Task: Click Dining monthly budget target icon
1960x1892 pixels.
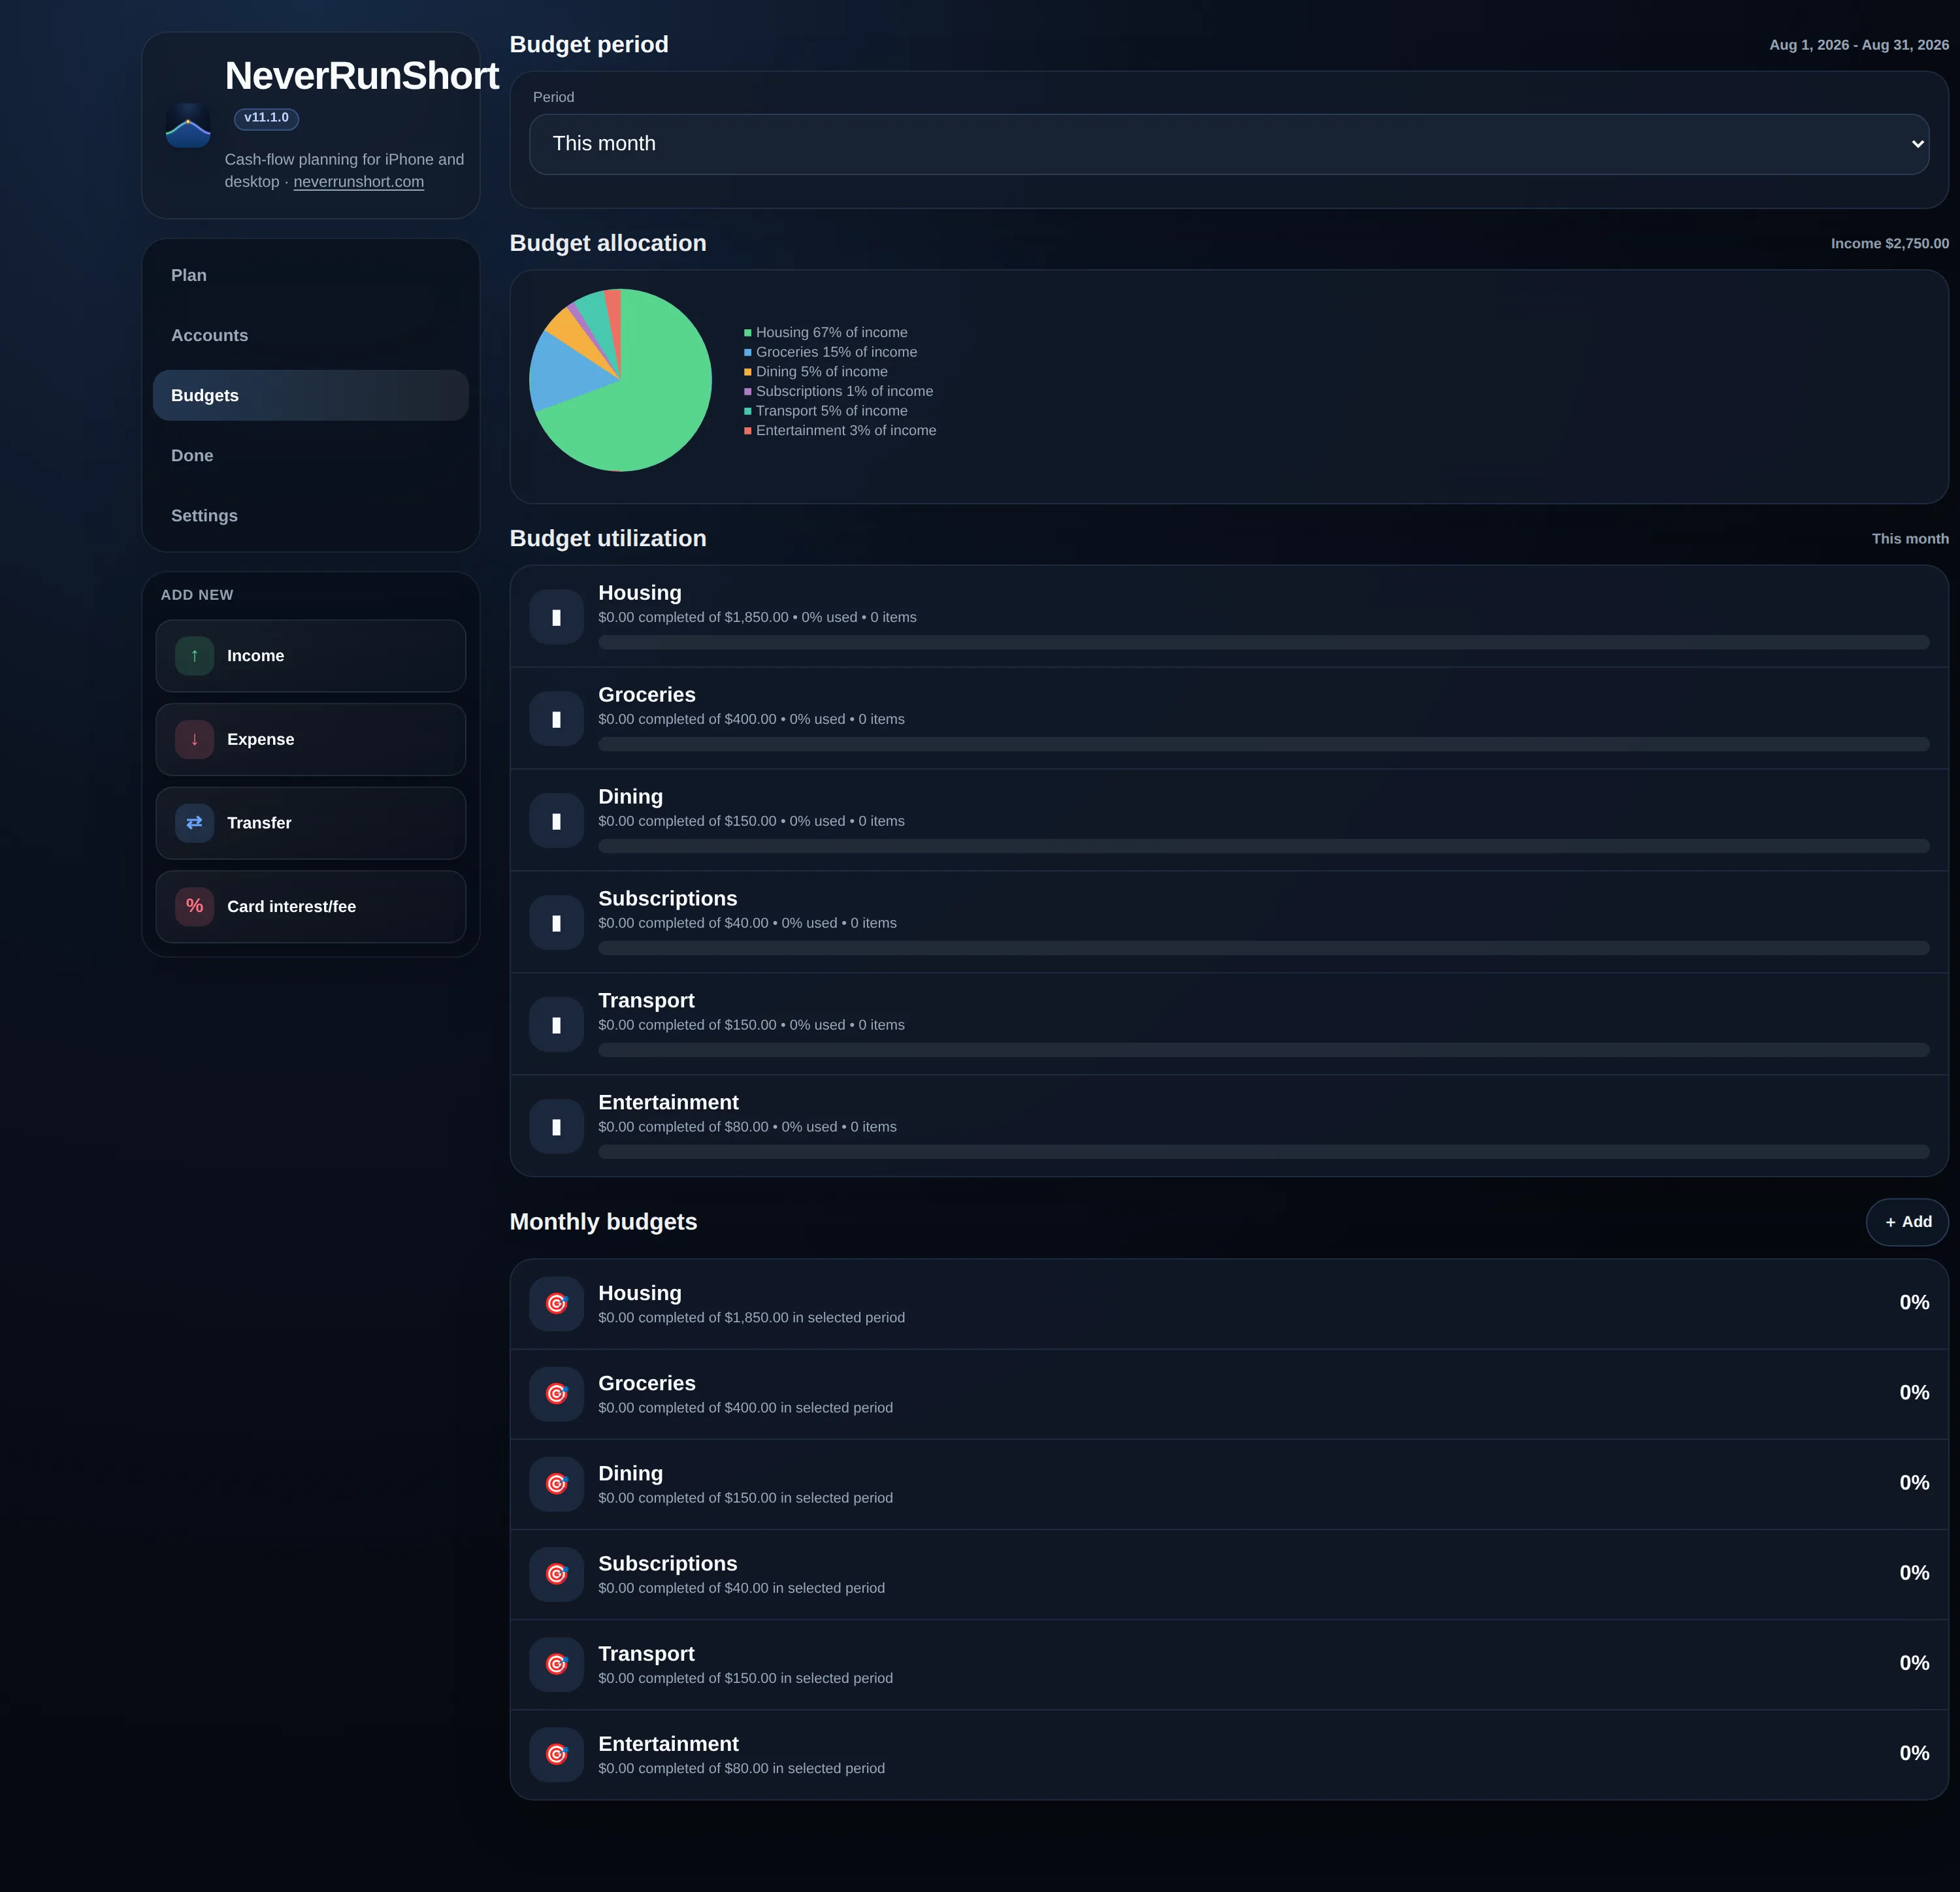Action: point(556,1484)
